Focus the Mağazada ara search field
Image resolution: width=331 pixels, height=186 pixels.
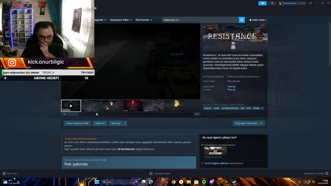200,20
